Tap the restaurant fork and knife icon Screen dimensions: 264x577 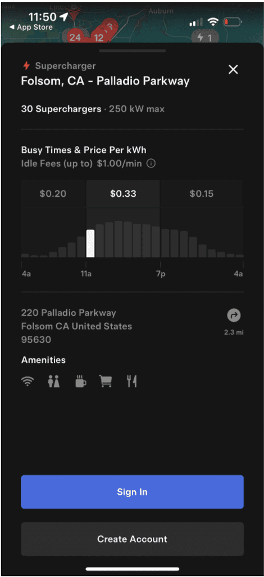[x=131, y=381]
